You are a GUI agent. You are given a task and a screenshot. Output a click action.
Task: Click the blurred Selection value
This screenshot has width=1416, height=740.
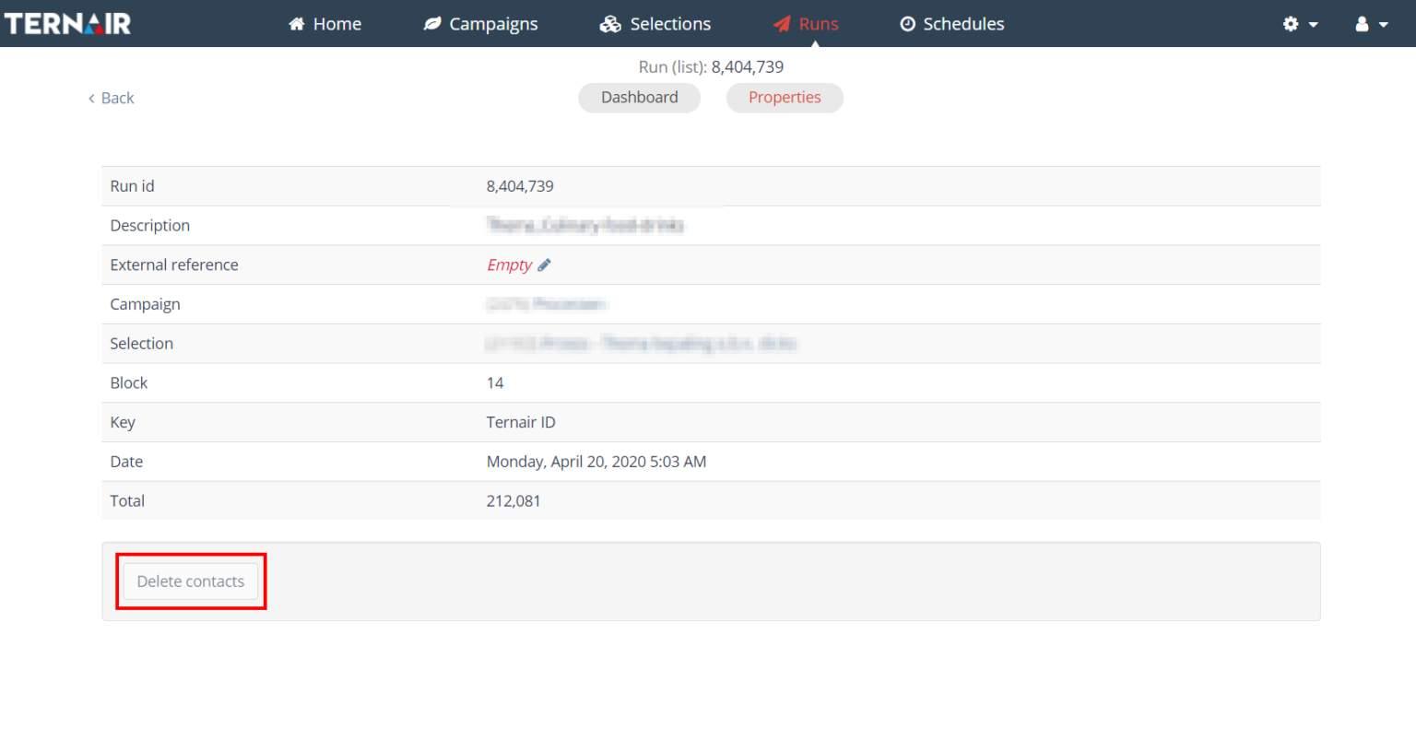641,344
